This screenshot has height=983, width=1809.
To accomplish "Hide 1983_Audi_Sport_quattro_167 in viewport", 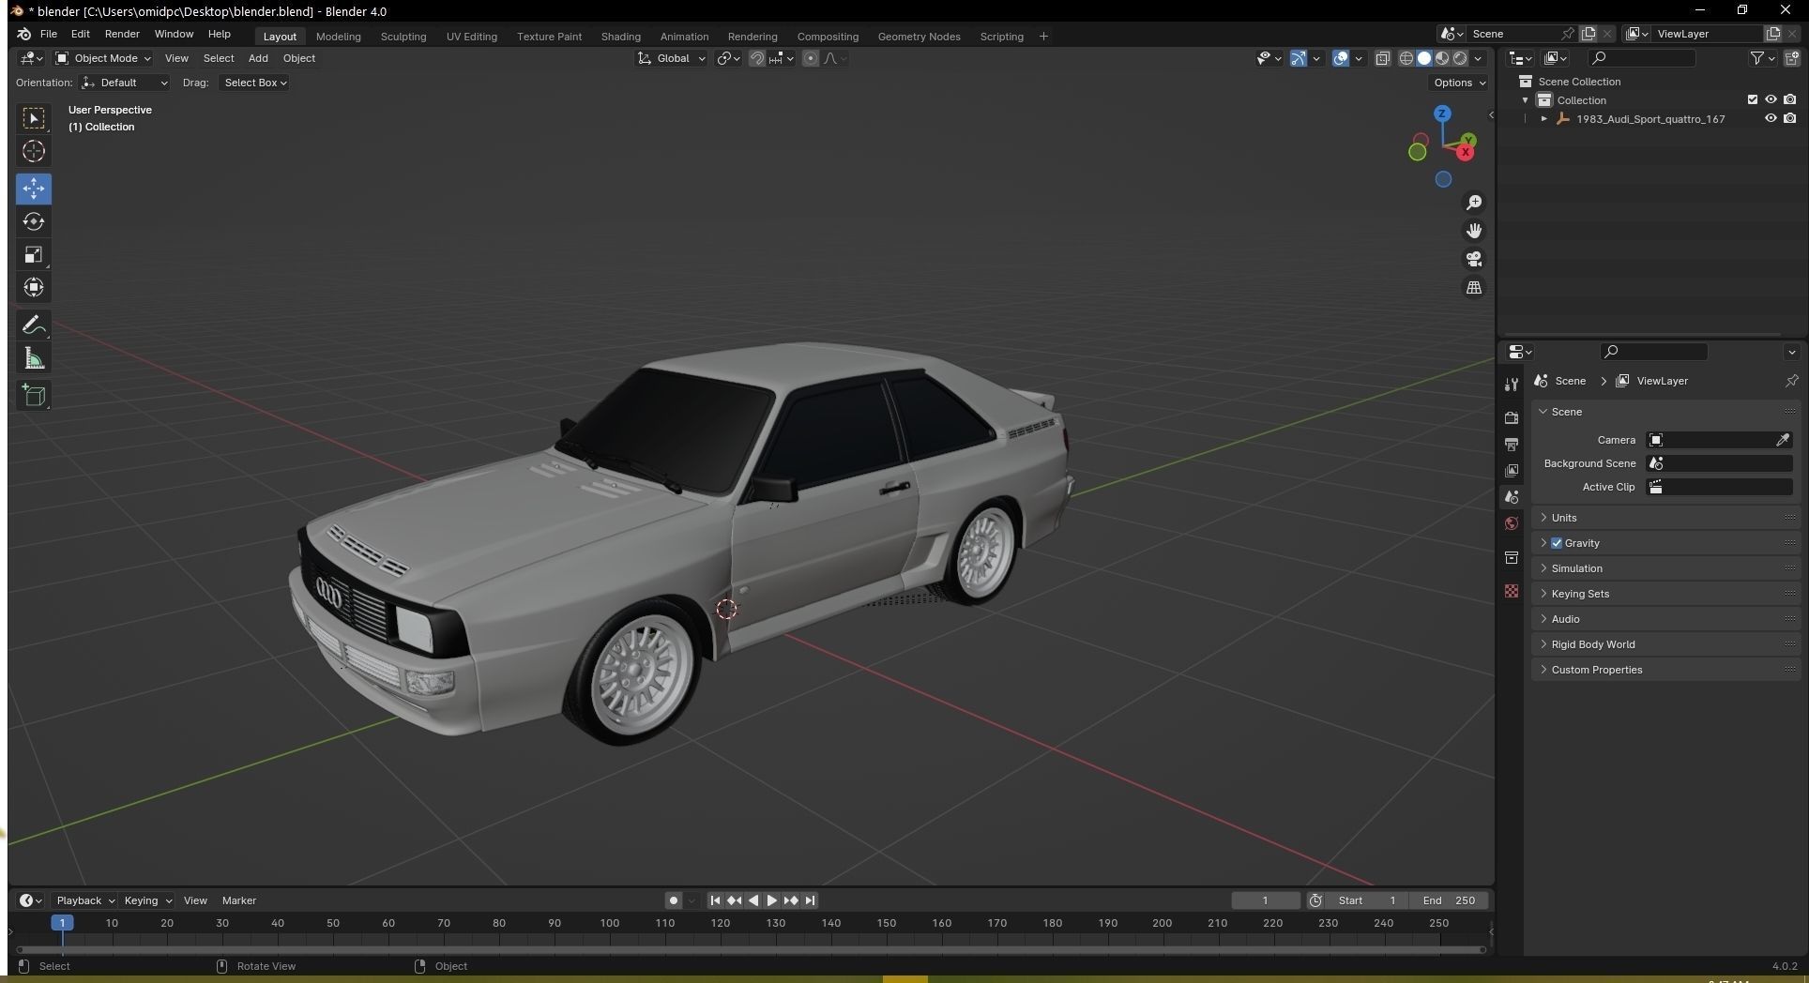I will pyautogui.click(x=1771, y=119).
